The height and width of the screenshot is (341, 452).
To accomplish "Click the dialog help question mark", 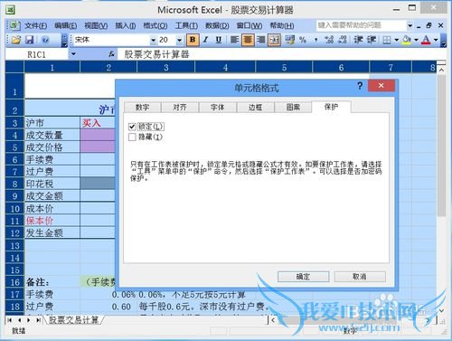I will (360, 86).
